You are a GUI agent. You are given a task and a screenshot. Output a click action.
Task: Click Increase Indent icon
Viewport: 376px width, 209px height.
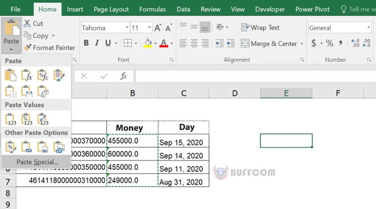point(231,43)
